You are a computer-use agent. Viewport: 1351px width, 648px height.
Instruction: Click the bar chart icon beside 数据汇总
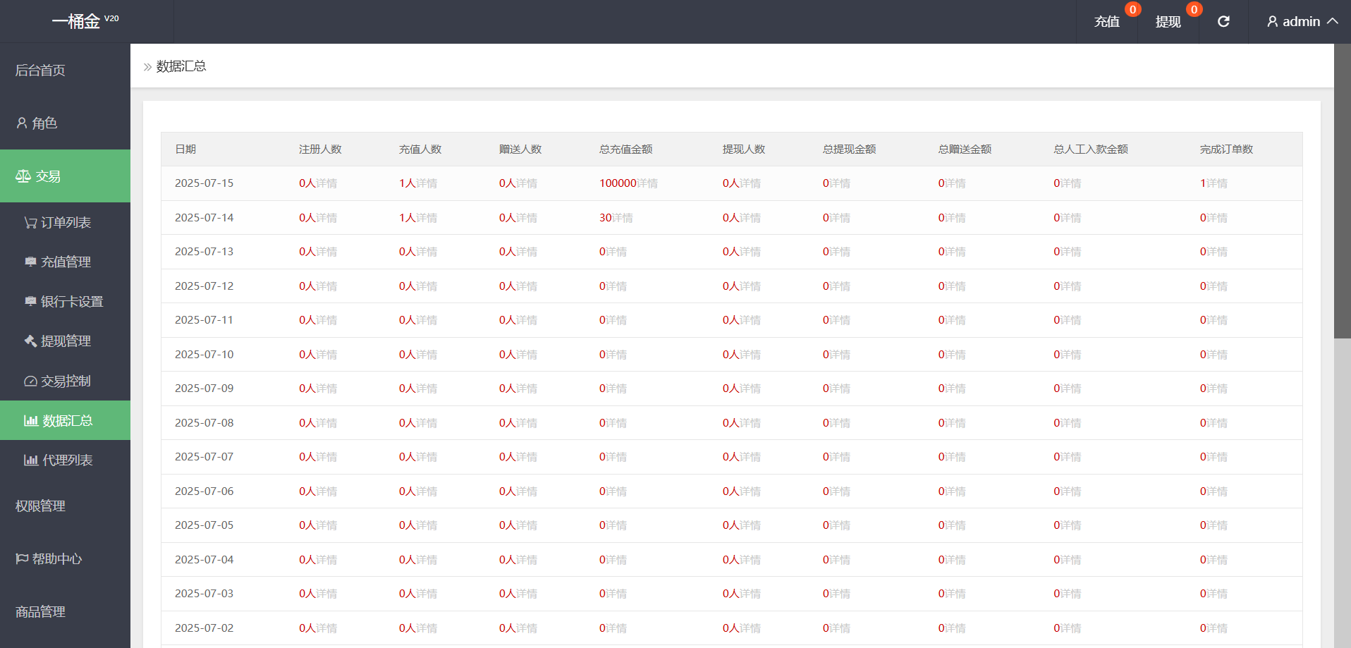coord(31,420)
